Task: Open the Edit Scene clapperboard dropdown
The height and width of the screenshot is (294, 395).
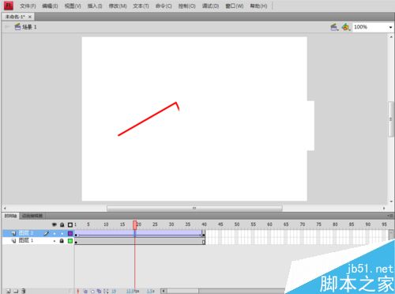Action: click(334, 27)
